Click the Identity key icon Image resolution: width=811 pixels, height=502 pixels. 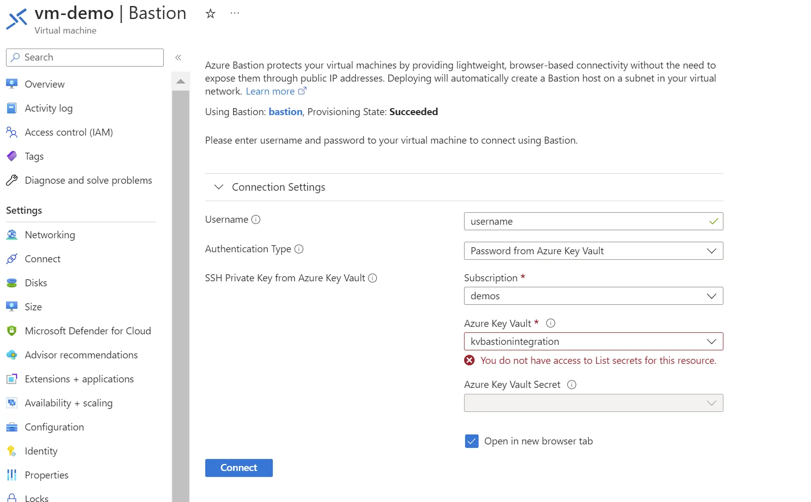click(12, 451)
